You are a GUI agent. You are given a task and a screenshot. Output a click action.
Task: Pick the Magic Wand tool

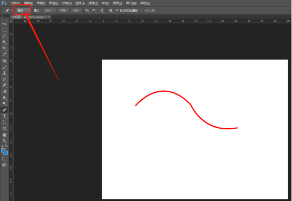[4, 42]
